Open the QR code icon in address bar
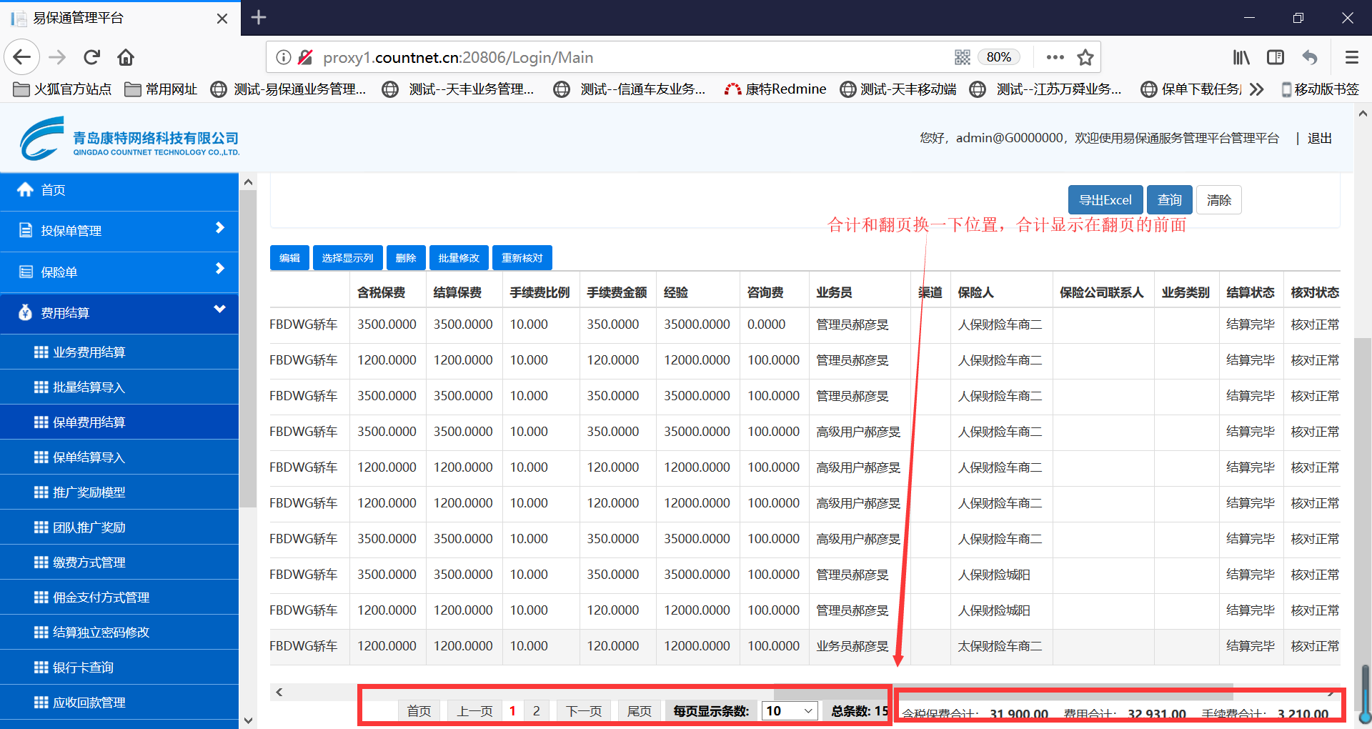1372x729 pixels. pyautogui.click(x=962, y=57)
